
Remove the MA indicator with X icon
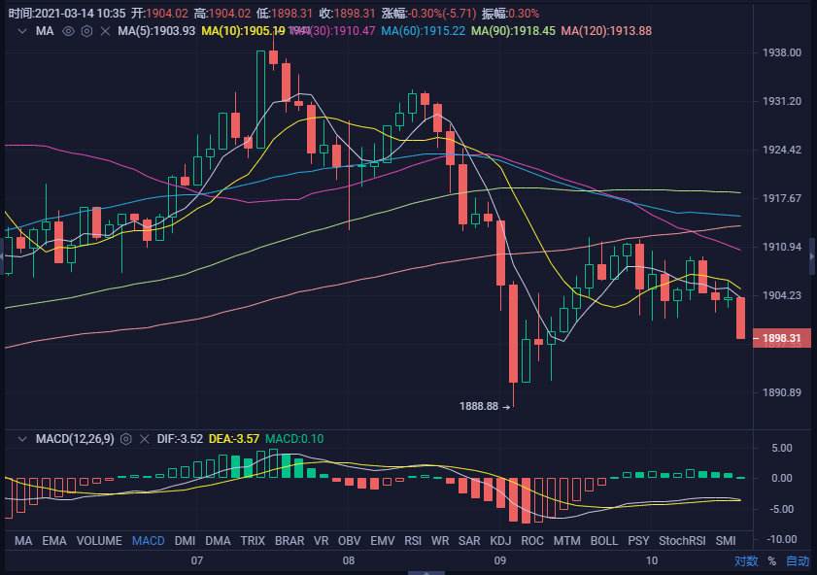coord(105,31)
